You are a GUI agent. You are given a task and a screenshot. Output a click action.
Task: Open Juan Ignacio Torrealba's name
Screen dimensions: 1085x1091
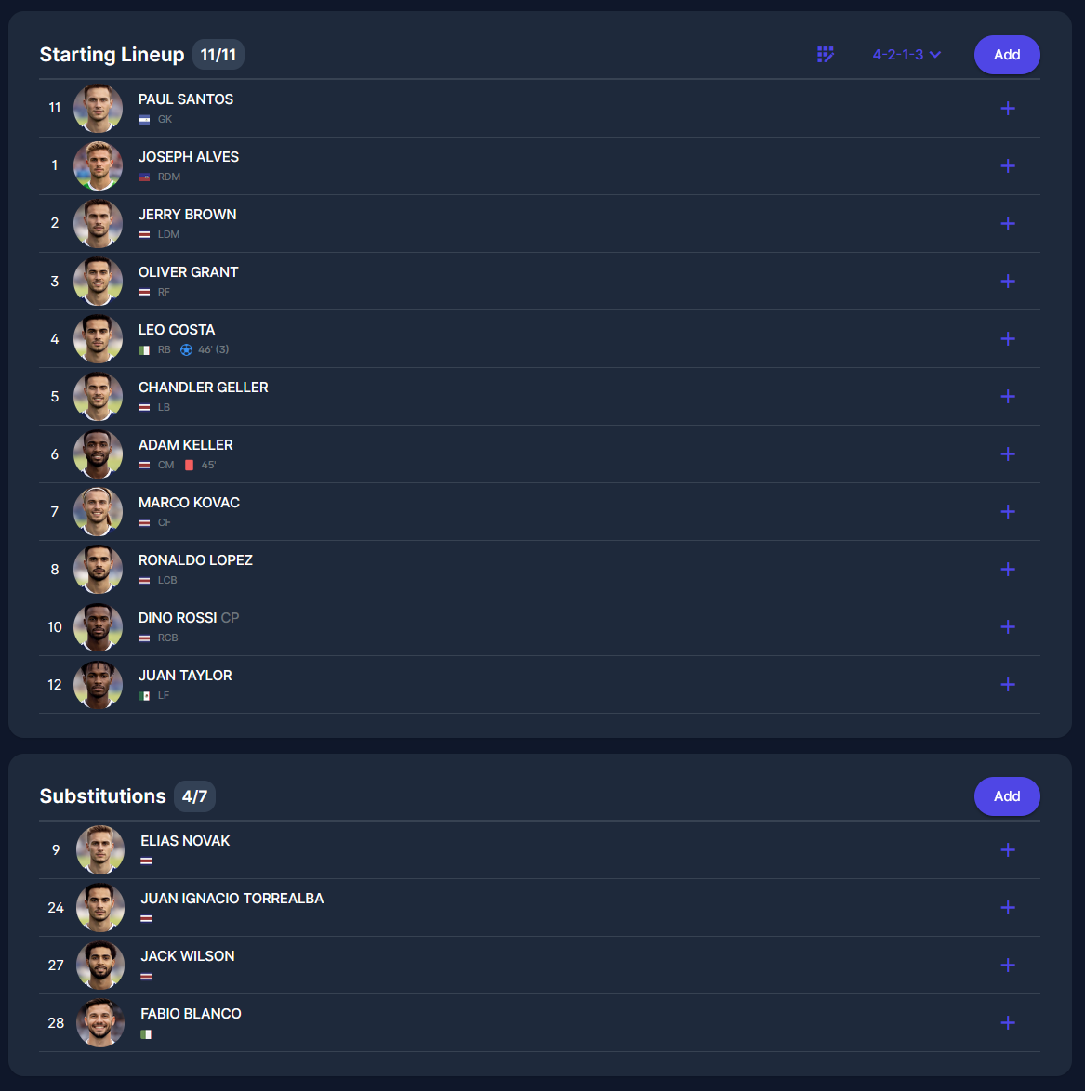[232, 899]
